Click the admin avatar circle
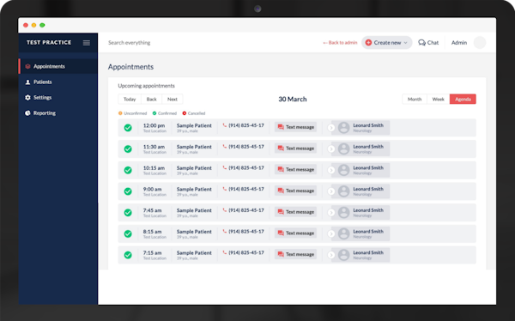515x321 pixels. coord(480,43)
